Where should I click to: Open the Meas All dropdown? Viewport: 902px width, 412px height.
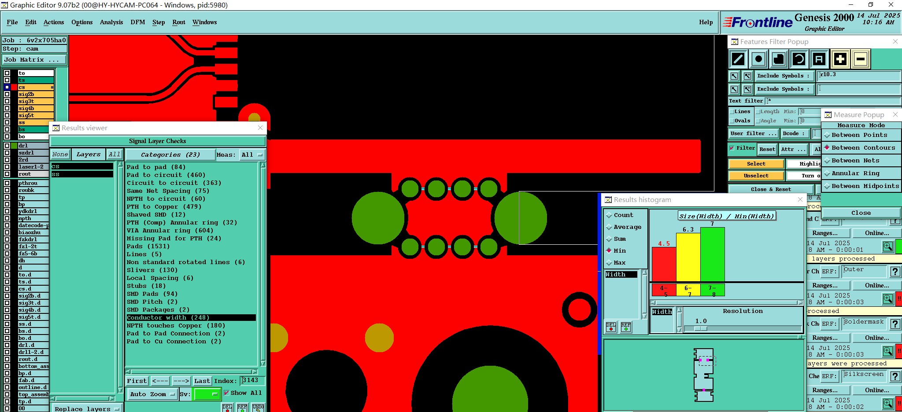coord(252,155)
